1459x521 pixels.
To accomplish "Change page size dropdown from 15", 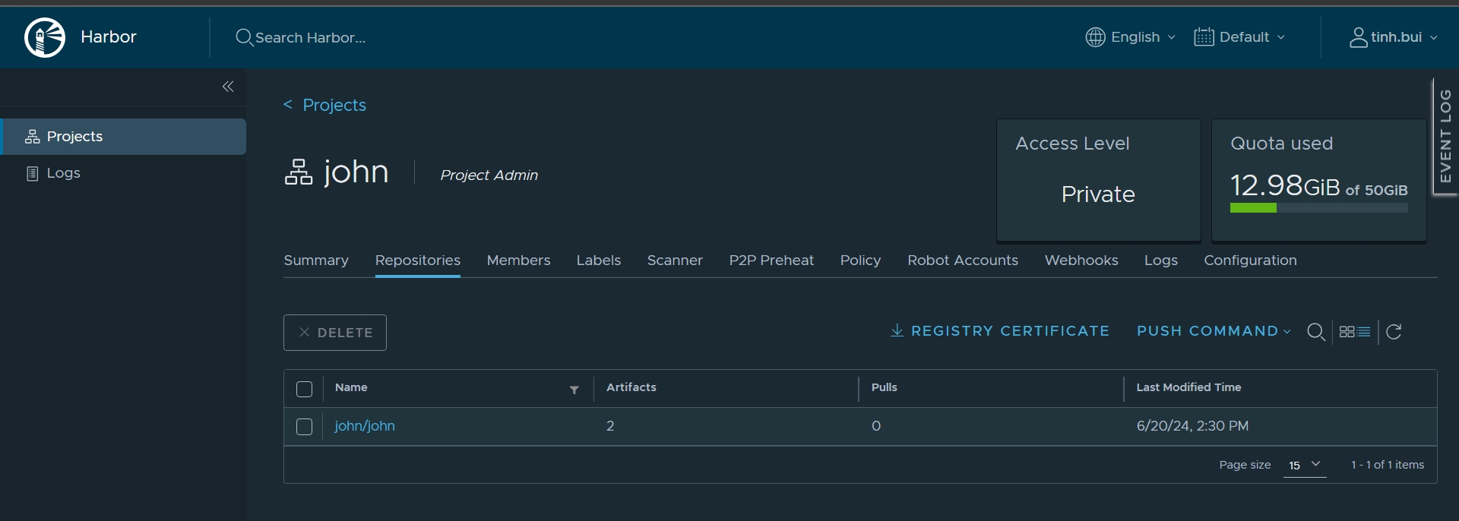I will point(1304,465).
